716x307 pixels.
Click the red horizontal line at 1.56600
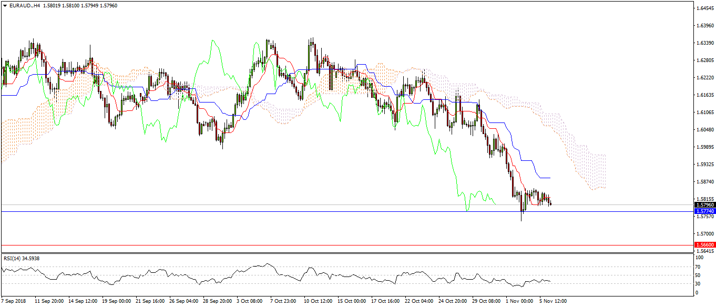(x=315, y=245)
